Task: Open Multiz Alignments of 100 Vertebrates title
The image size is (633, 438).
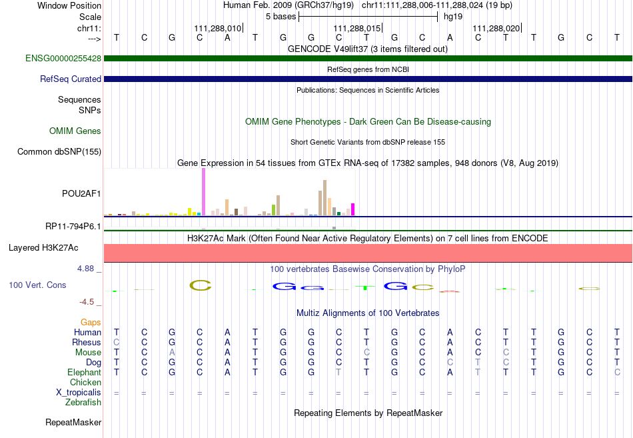Action: click(368, 313)
